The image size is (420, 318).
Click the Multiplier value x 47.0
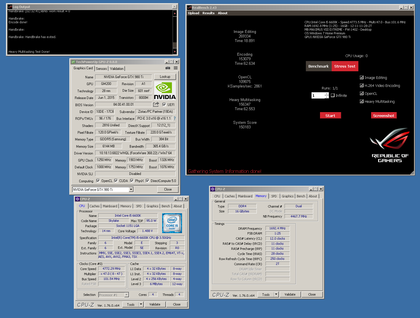point(112,274)
